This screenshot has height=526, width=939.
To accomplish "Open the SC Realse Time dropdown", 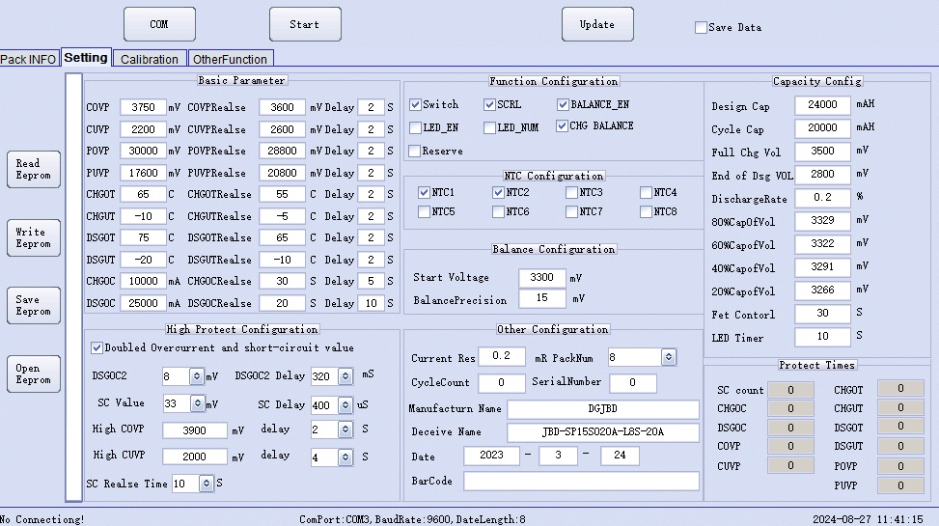I will pyautogui.click(x=206, y=484).
